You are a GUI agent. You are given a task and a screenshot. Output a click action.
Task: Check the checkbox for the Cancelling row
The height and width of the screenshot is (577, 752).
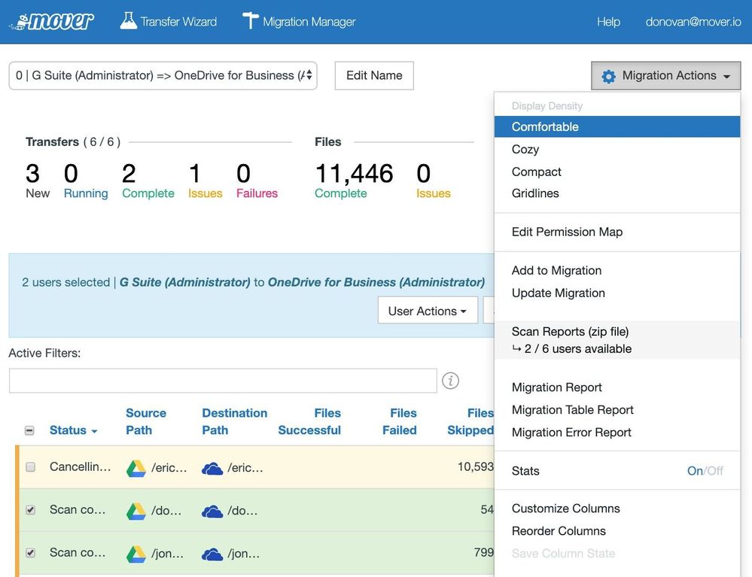point(30,467)
